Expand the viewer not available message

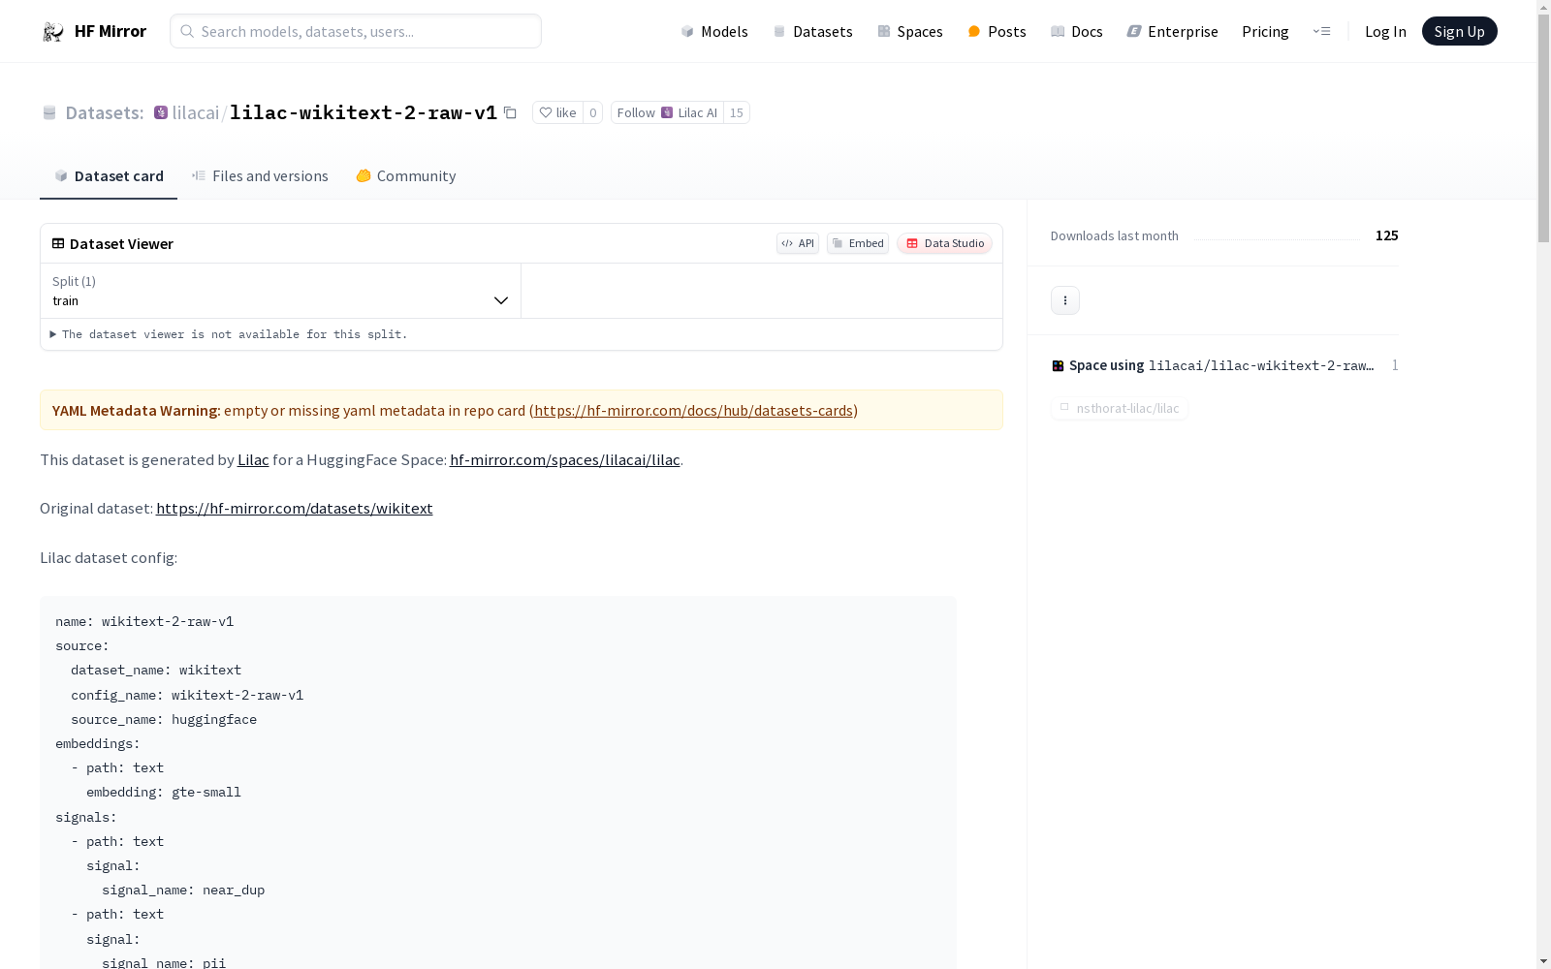[x=230, y=334]
